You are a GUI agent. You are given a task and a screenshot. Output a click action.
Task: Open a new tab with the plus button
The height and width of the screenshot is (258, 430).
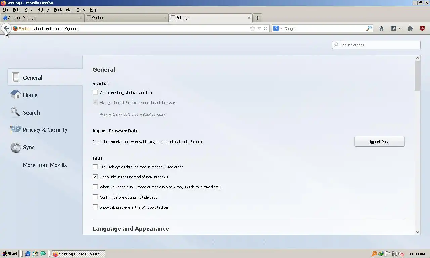coord(257,18)
